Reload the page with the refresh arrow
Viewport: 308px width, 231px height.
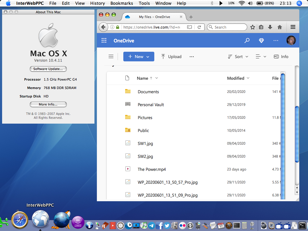click(x=199, y=27)
